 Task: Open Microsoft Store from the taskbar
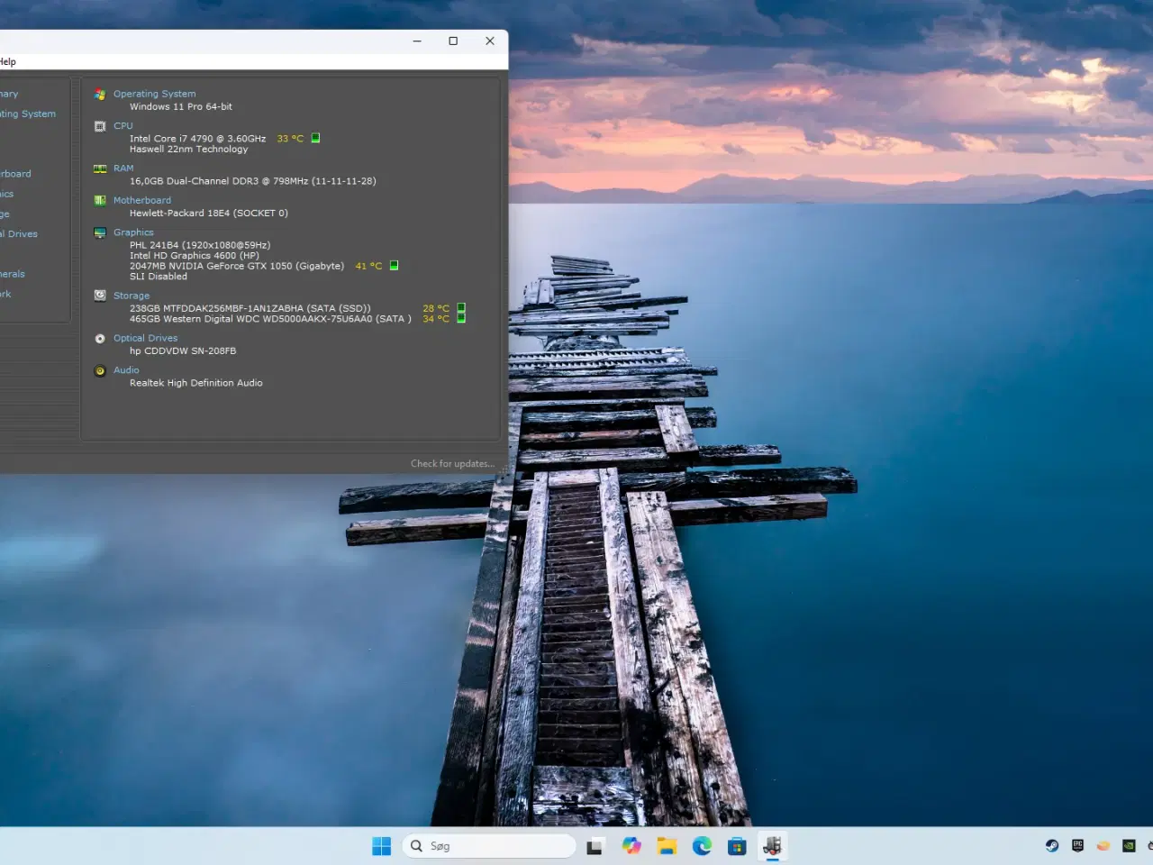737,846
